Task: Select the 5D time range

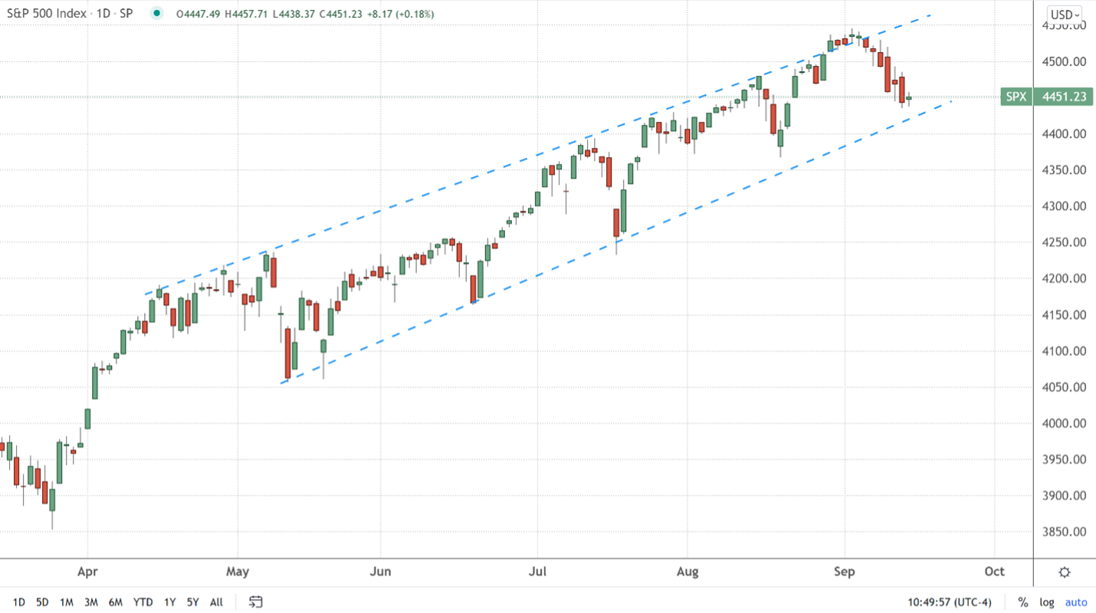Action: pyautogui.click(x=42, y=602)
